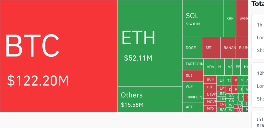
Task: Select the ADA tile
Action: coord(210,67)
